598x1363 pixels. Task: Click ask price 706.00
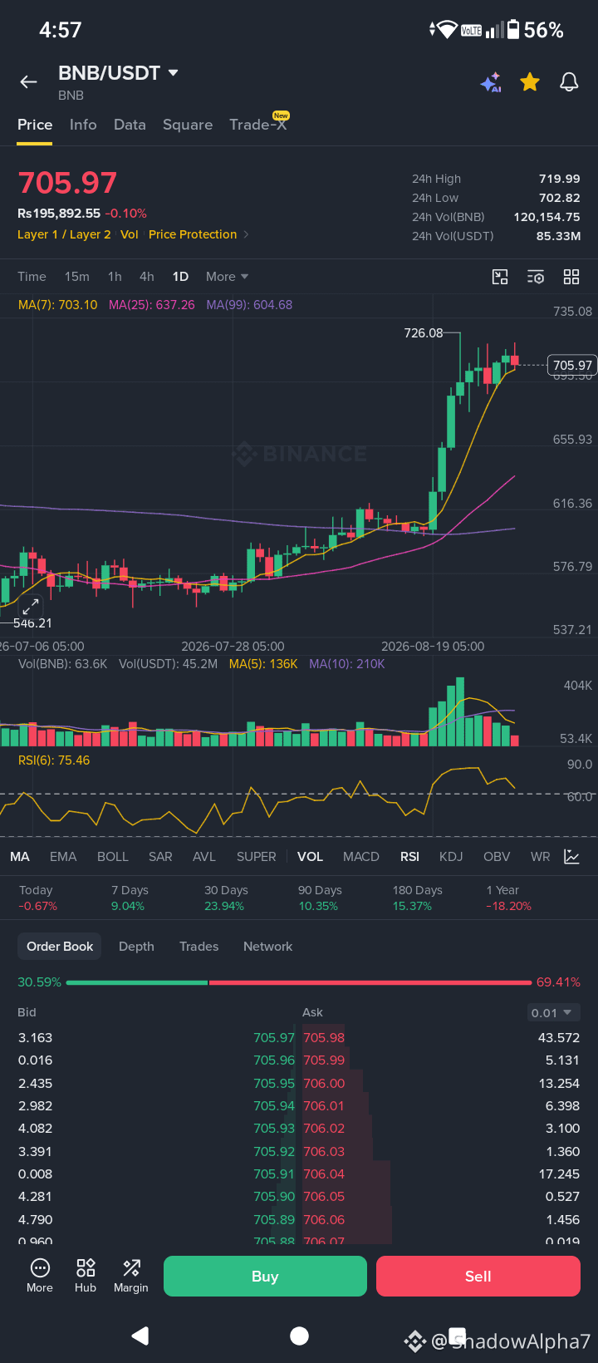[324, 1084]
